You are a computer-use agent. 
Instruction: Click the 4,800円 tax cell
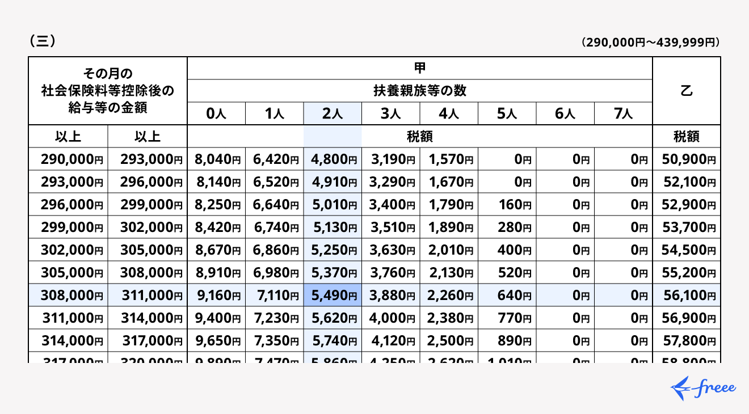click(x=333, y=159)
